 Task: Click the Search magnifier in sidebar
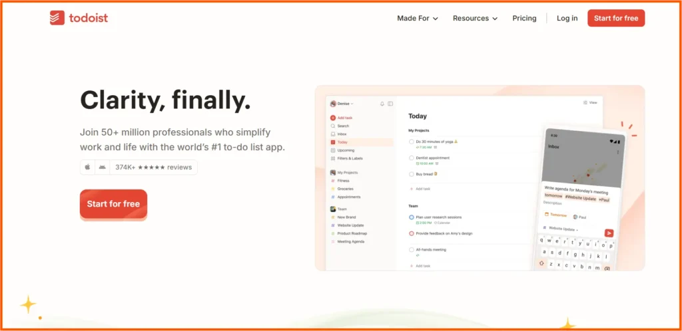(333, 126)
